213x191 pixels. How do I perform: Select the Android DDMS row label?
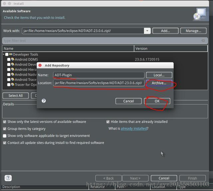[x=26, y=59]
